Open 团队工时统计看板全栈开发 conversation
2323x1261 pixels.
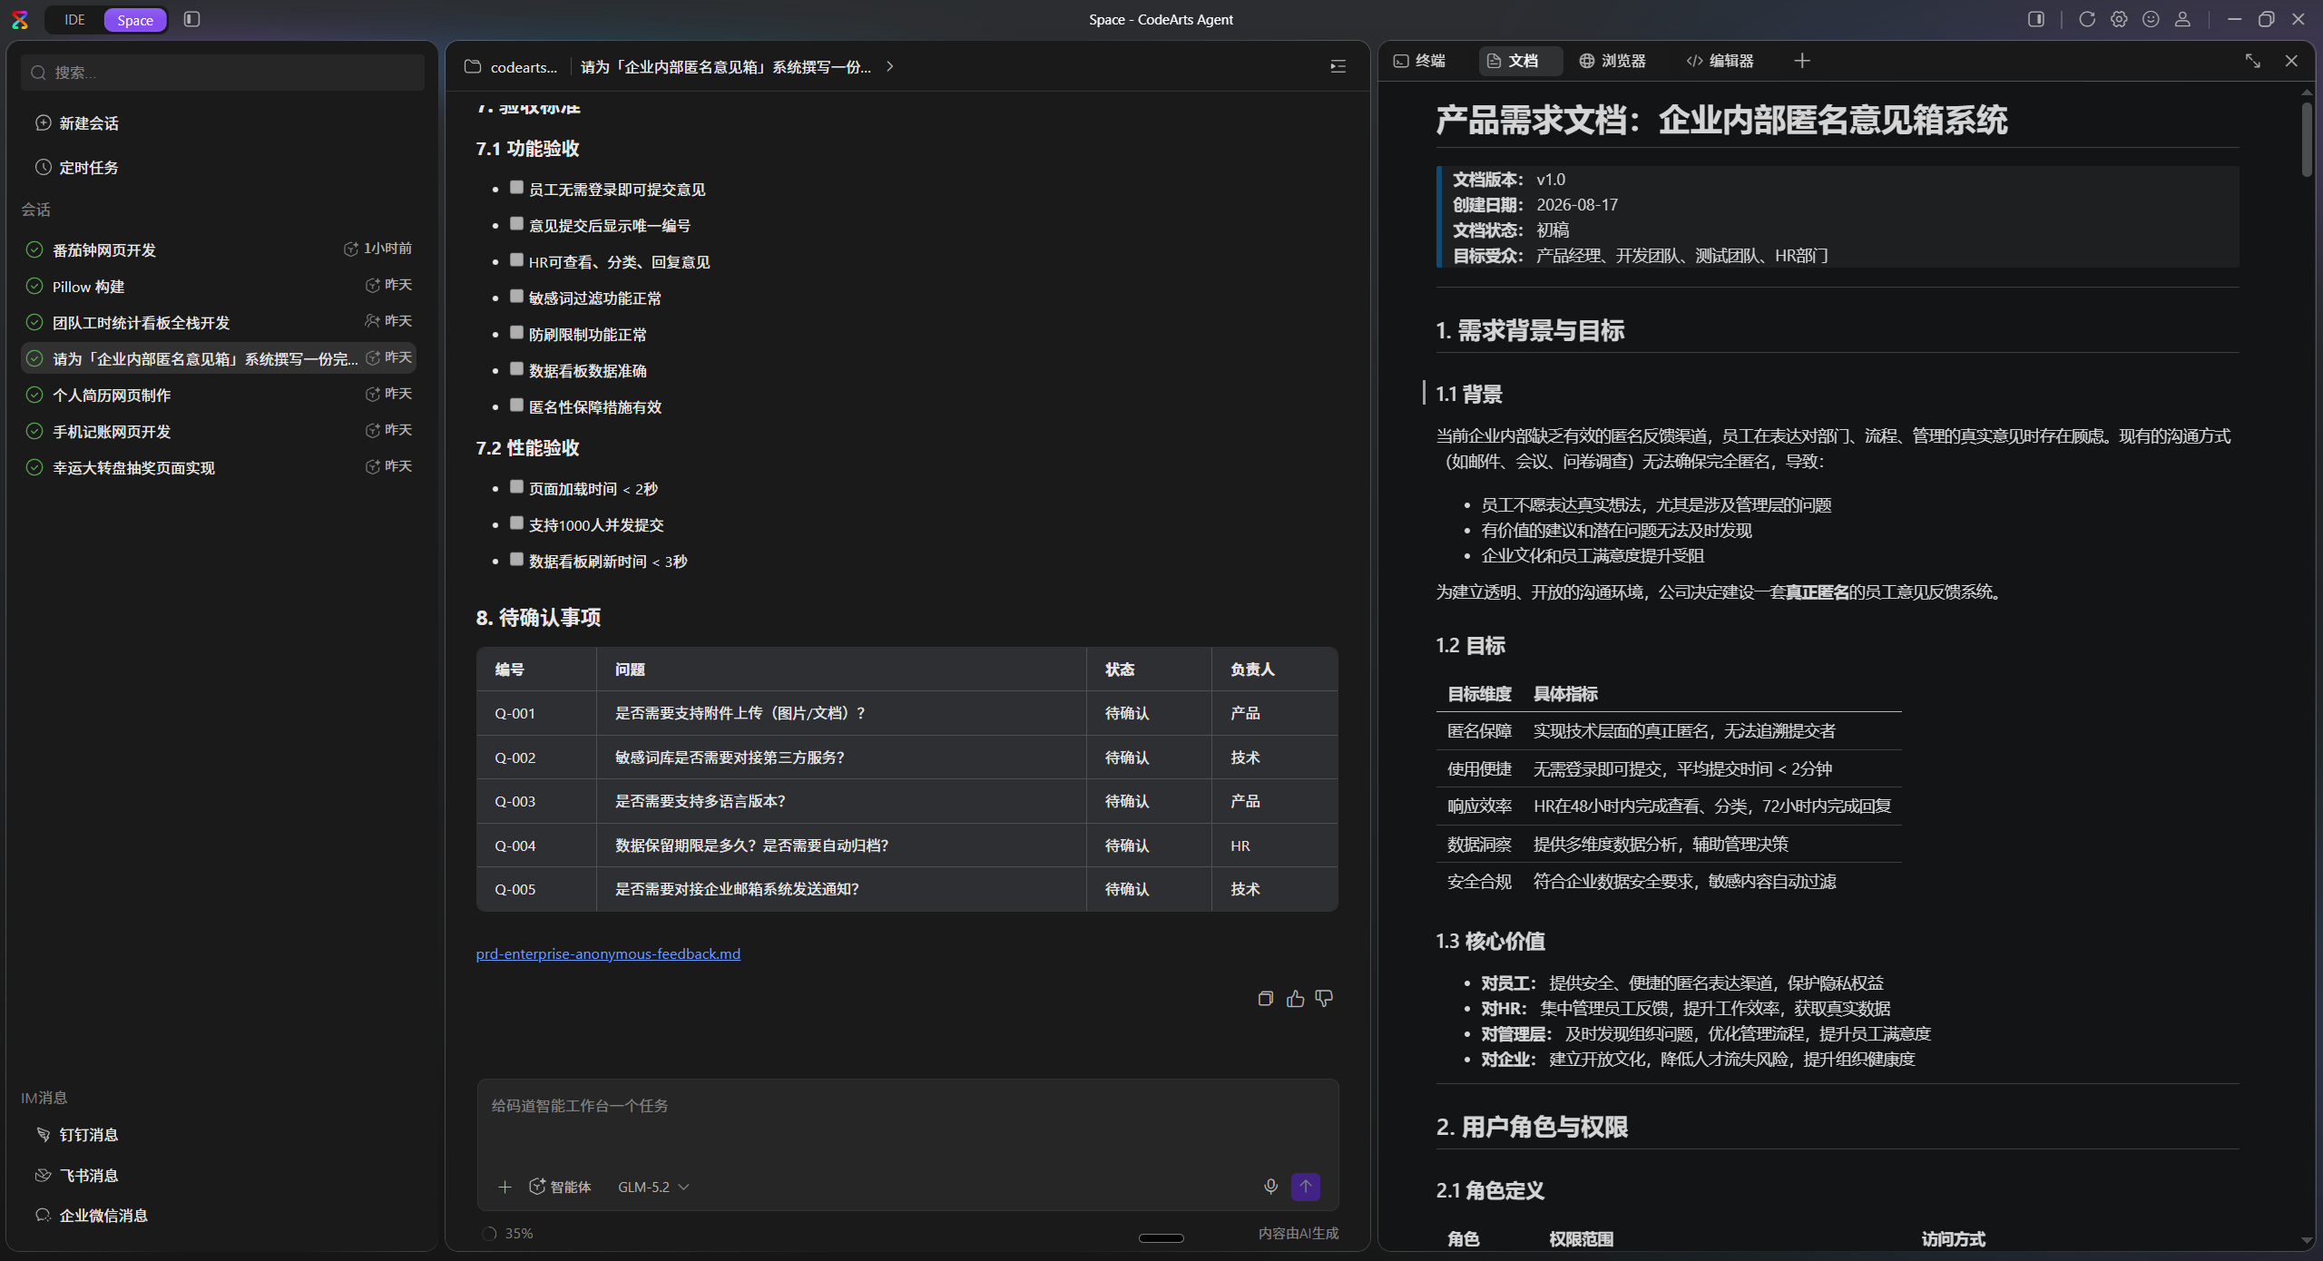[219, 322]
